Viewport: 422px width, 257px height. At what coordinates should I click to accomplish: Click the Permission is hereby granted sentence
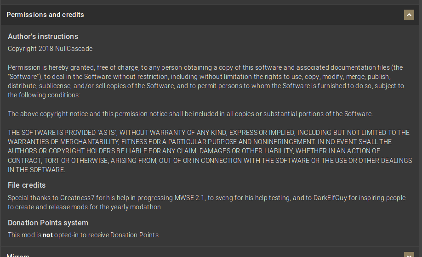pyautogui.click(x=206, y=81)
